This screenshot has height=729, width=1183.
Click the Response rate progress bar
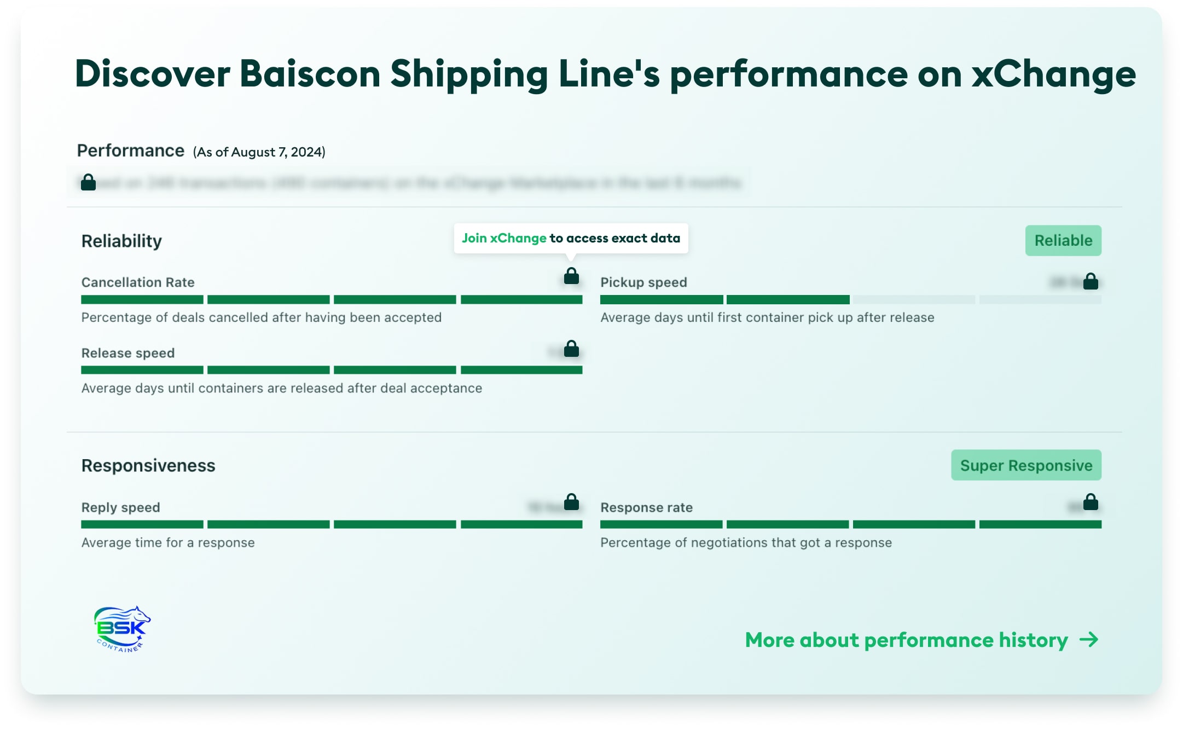851,525
